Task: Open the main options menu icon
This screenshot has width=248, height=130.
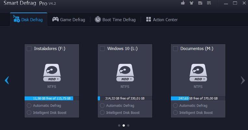Action: click(x=209, y=3)
